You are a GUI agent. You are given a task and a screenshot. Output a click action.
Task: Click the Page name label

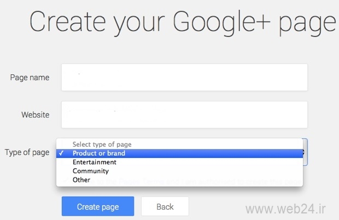[x=30, y=78]
